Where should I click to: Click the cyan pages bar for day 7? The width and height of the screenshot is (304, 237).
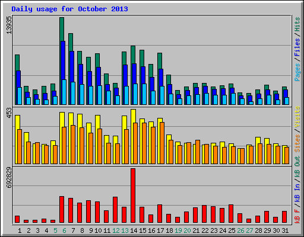[73, 93]
